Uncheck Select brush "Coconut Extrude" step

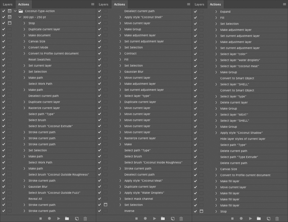[3, 126]
